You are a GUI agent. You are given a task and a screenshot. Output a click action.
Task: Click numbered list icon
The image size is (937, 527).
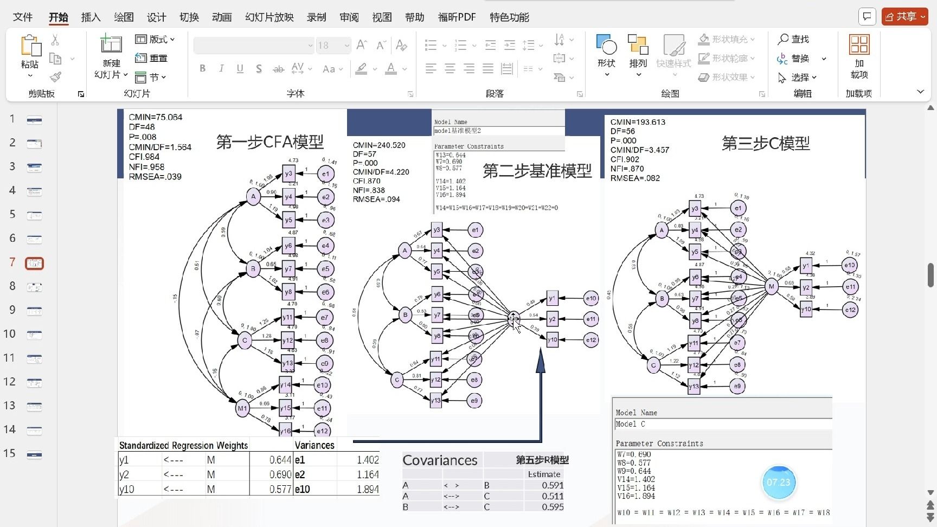tap(461, 45)
